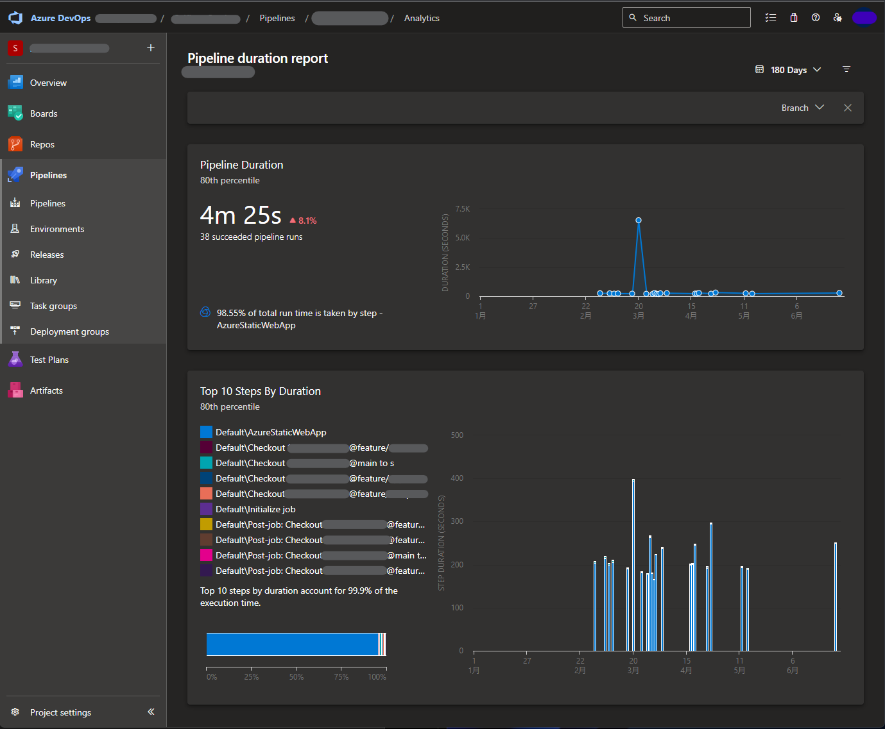
Task: Open the Boards section
Action: coord(44,113)
